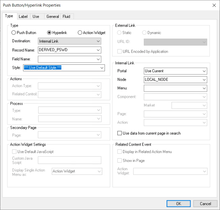Select the Fluid tab

point(67,16)
